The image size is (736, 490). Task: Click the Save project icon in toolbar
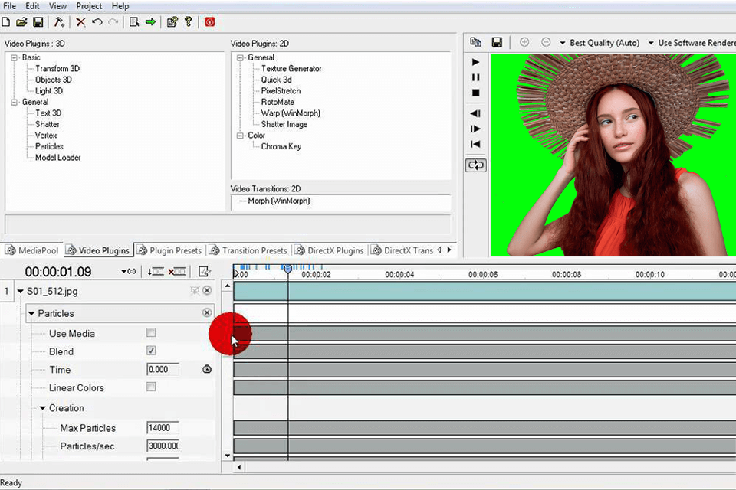[x=38, y=22]
